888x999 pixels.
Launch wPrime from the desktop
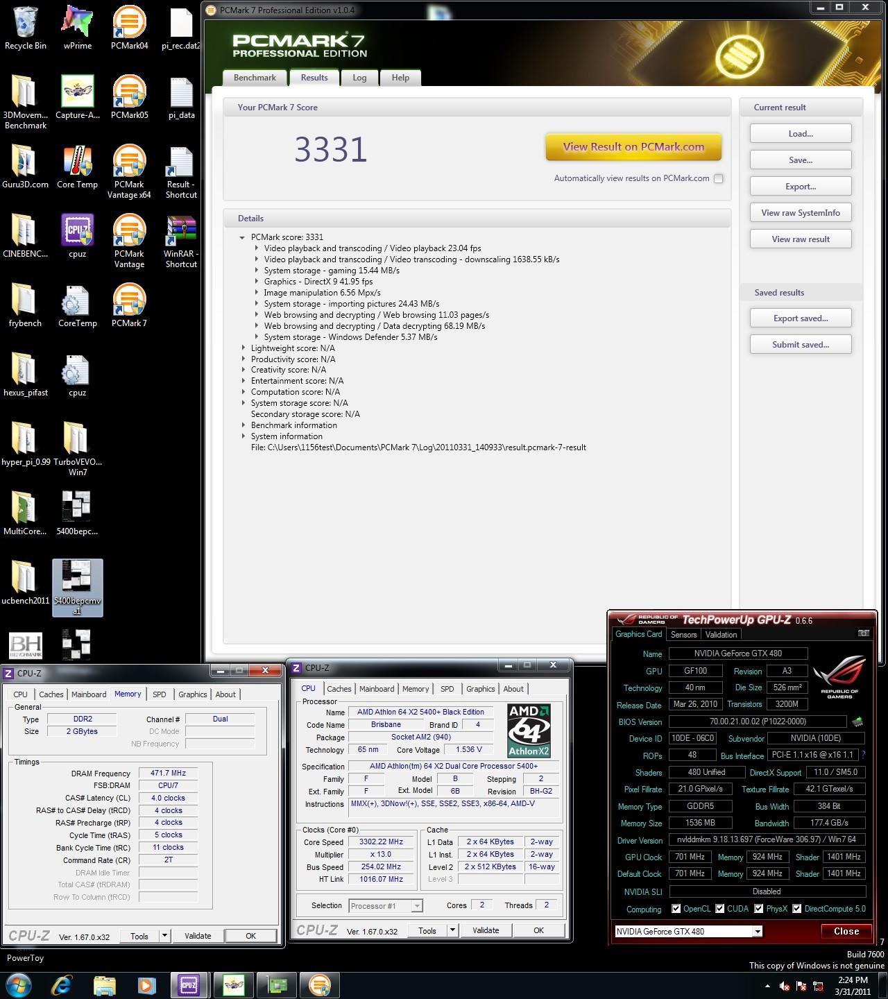[77, 28]
